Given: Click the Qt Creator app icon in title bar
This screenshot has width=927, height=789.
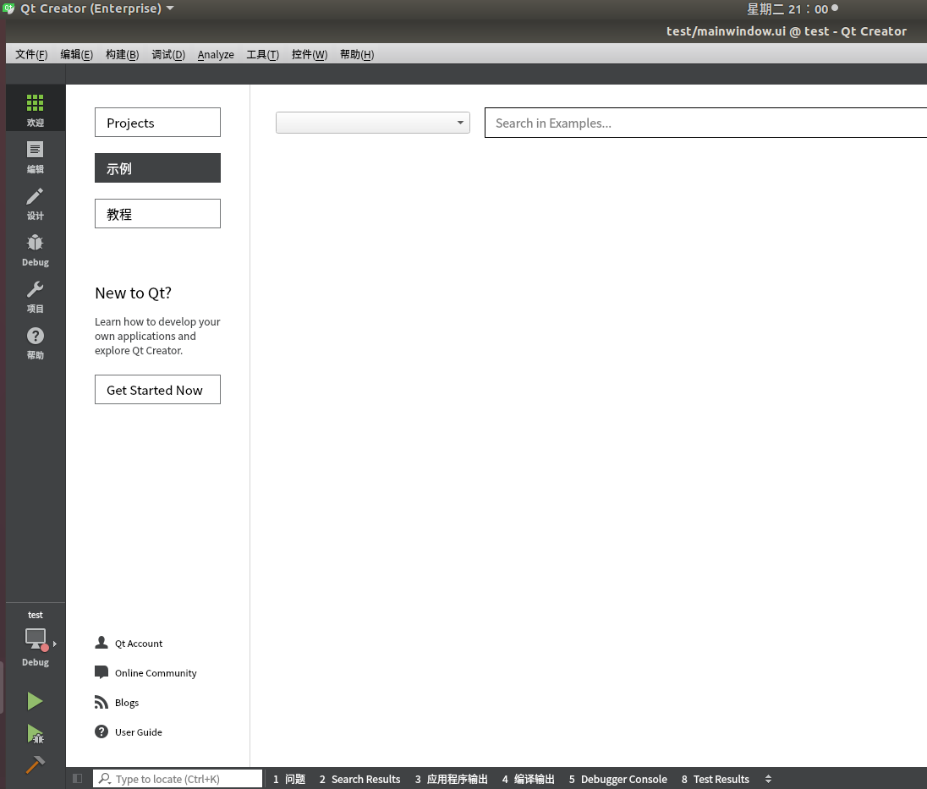Looking at the screenshot, I should click(x=8, y=8).
